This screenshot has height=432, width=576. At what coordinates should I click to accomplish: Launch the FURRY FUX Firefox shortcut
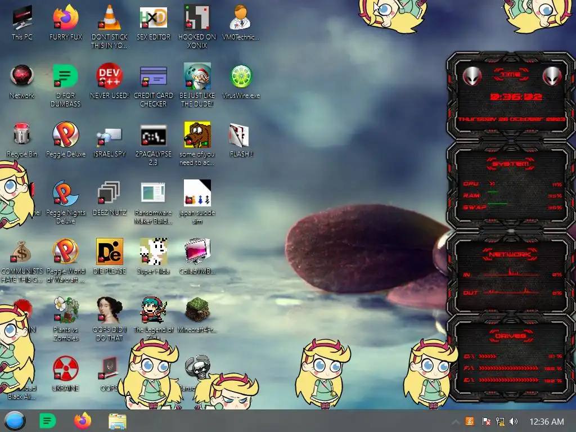[x=66, y=17]
